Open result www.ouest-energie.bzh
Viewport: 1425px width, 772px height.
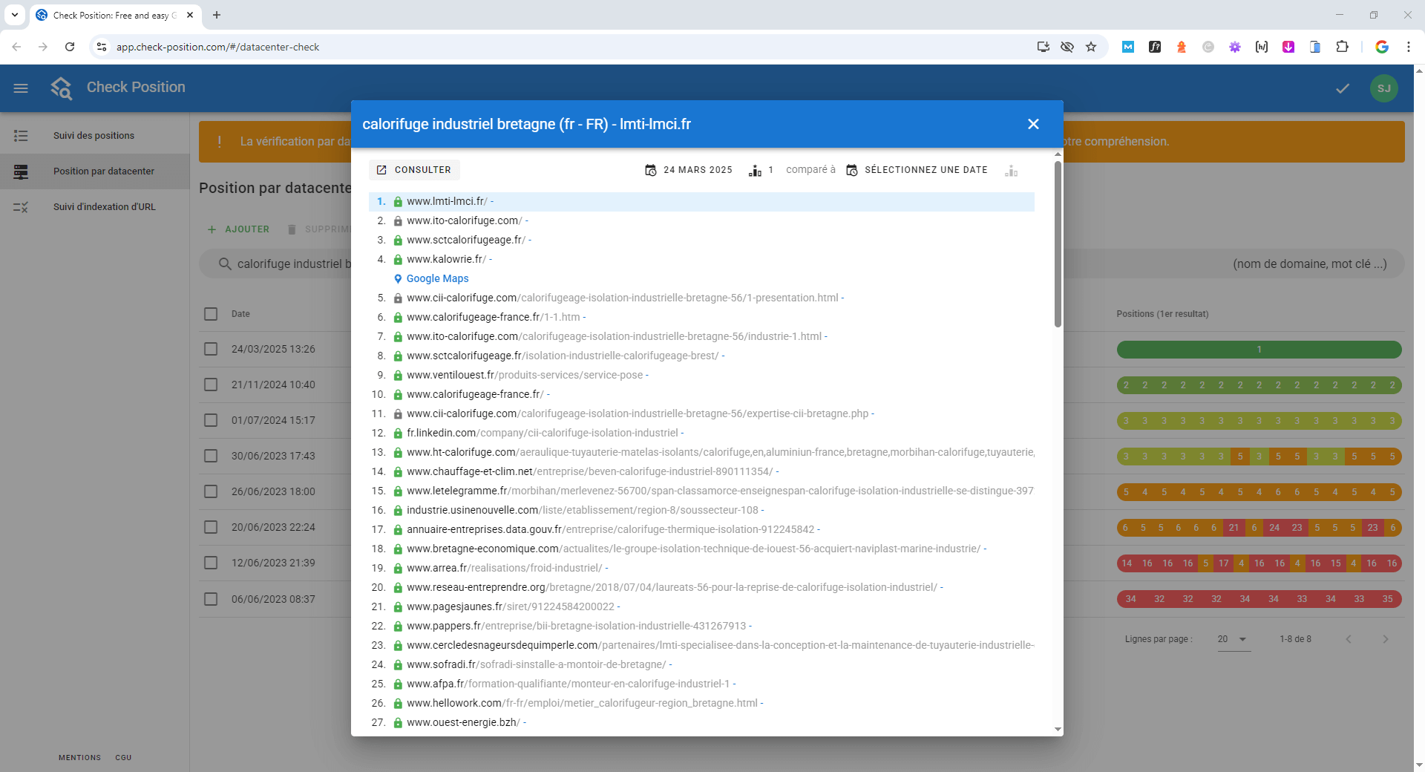[463, 722]
